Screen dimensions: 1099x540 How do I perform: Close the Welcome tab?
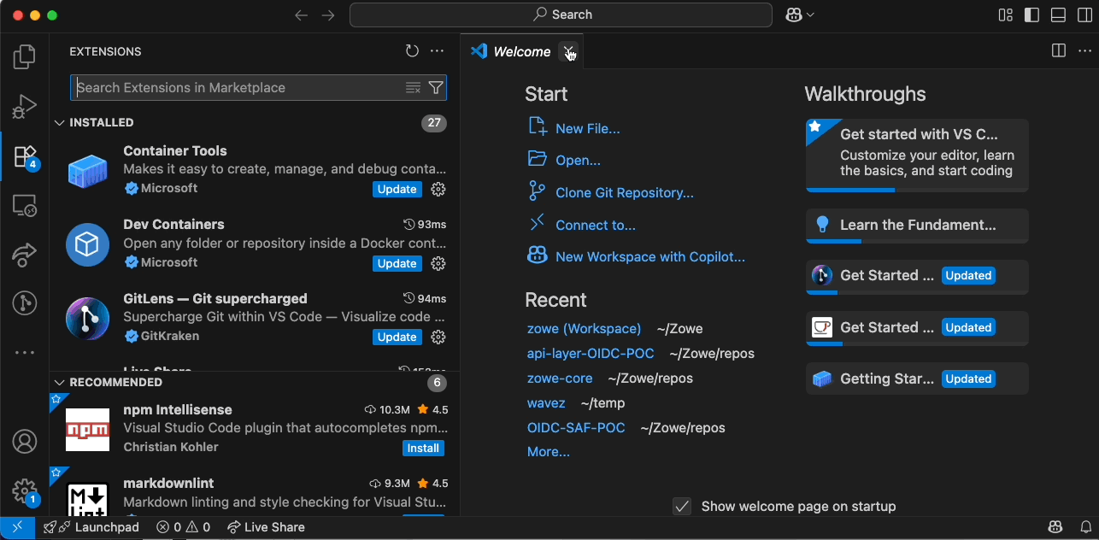click(568, 51)
